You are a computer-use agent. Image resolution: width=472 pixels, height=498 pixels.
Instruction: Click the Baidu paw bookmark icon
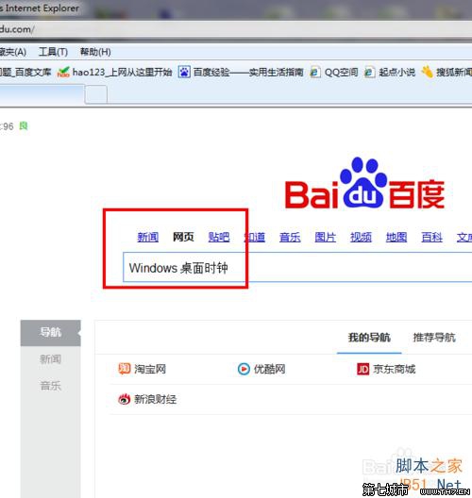(x=184, y=72)
